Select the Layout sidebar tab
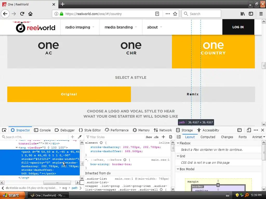This screenshot has height=199, width=266. pos(190,137)
